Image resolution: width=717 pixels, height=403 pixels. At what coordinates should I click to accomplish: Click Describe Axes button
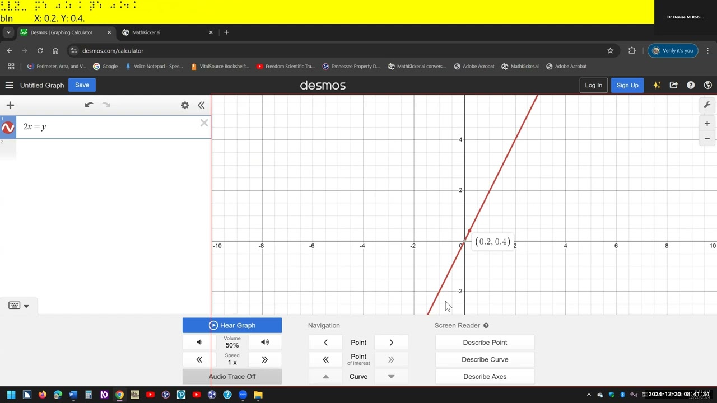click(485, 377)
